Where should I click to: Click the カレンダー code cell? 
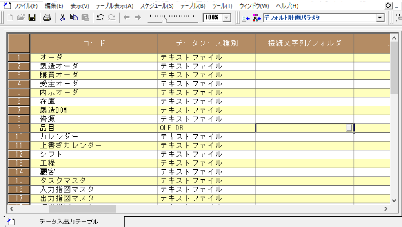[x=94, y=137]
